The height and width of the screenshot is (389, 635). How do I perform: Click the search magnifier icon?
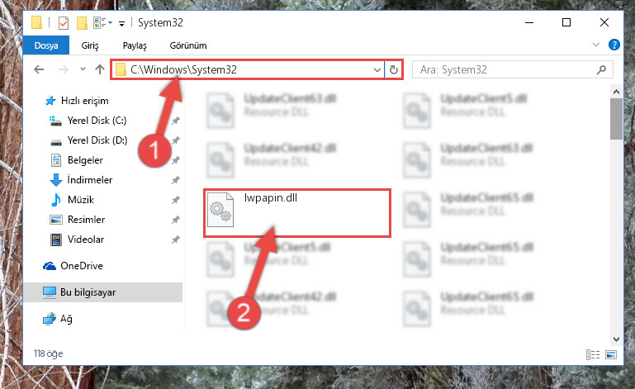[x=601, y=69]
